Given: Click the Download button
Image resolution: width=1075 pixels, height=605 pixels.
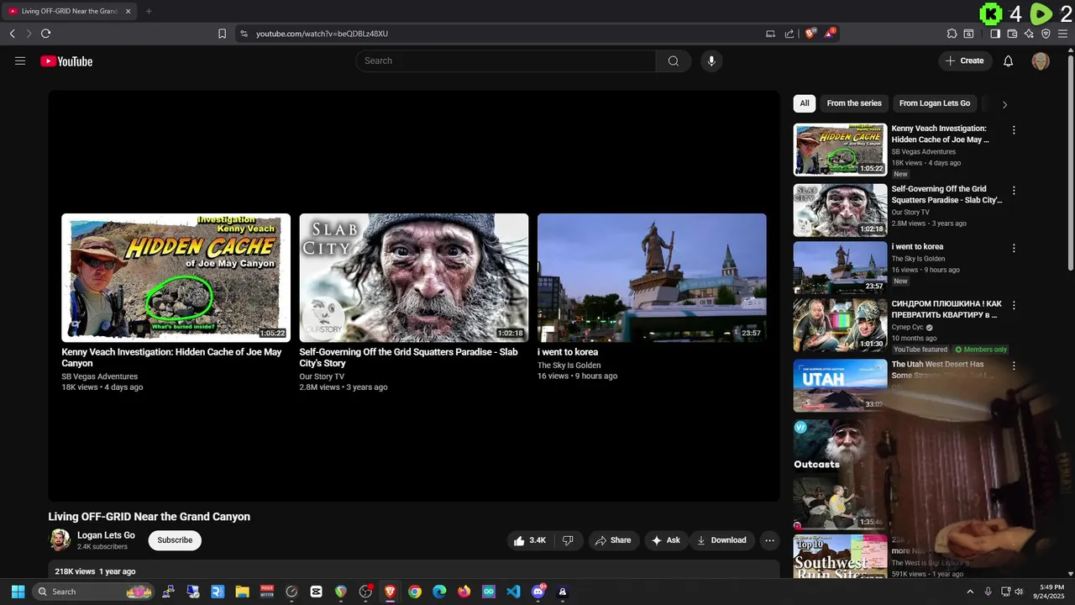Looking at the screenshot, I should click(x=721, y=540).
